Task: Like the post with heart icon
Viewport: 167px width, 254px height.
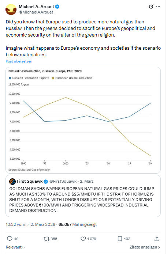Action: (83, 239)
